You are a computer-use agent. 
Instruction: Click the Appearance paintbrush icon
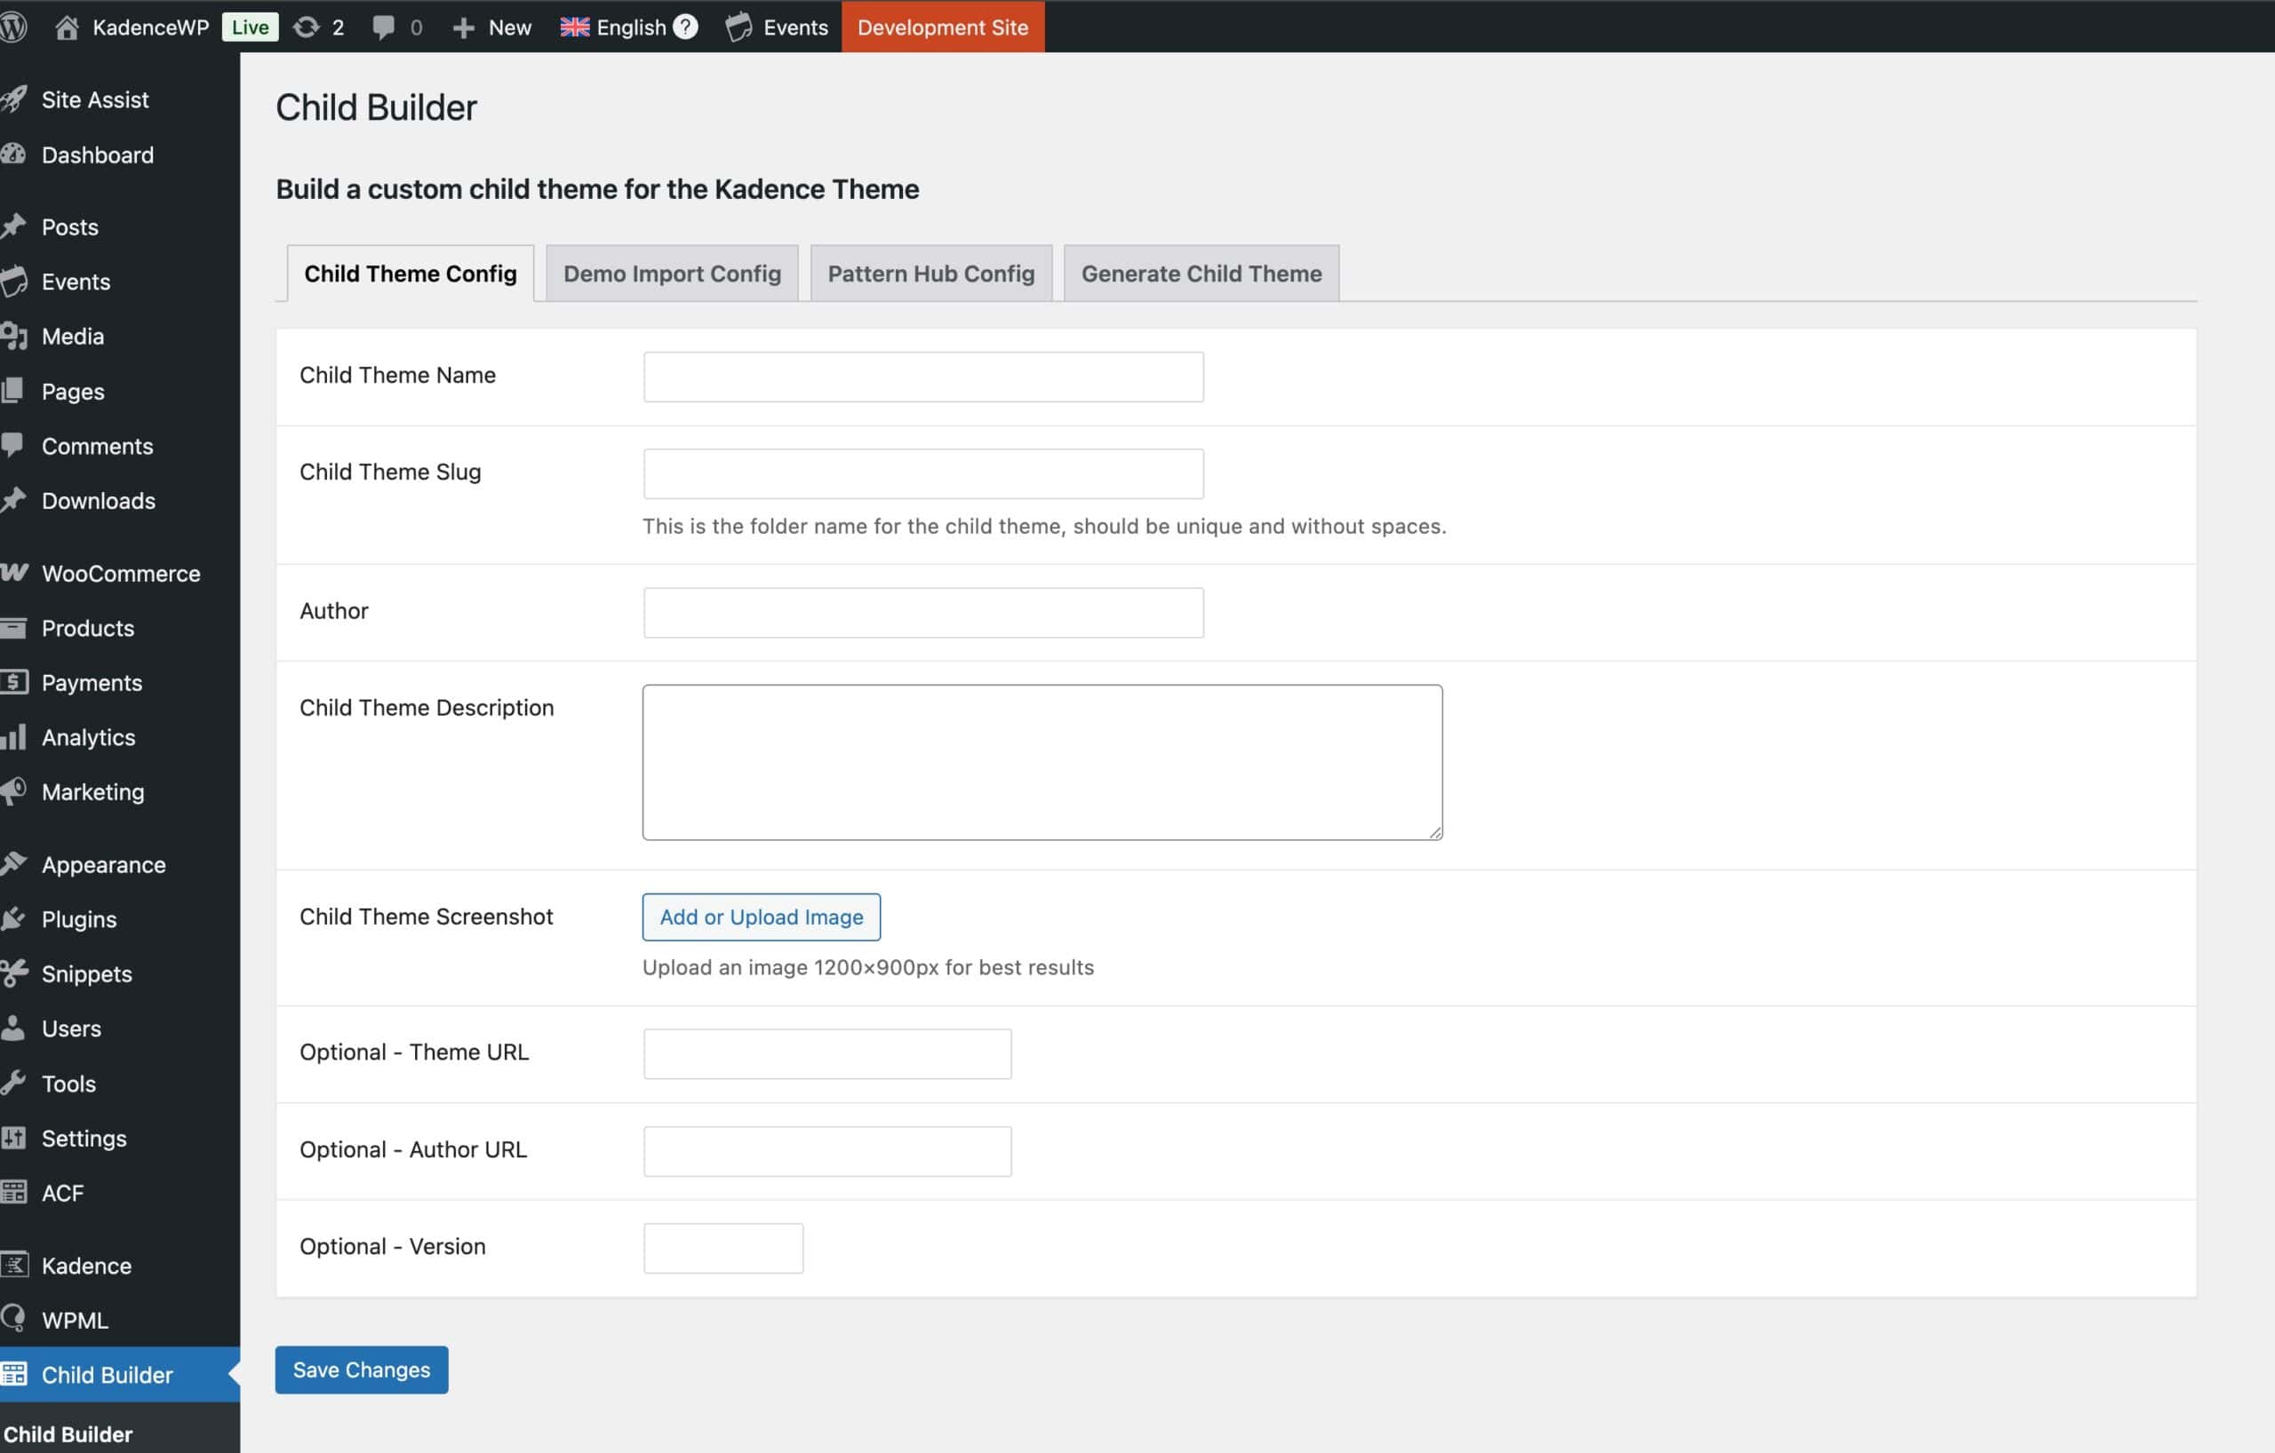pyautogui.click(x=15, y=863)
